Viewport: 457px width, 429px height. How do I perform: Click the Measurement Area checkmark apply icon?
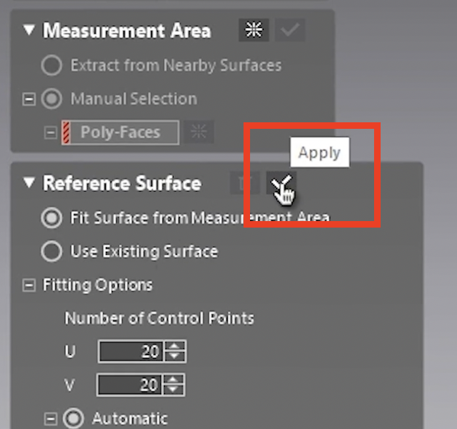290,30
